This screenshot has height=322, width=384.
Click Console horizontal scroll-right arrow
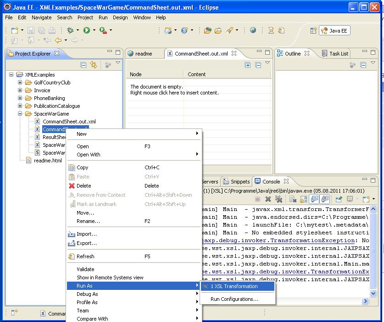(365, 301)
